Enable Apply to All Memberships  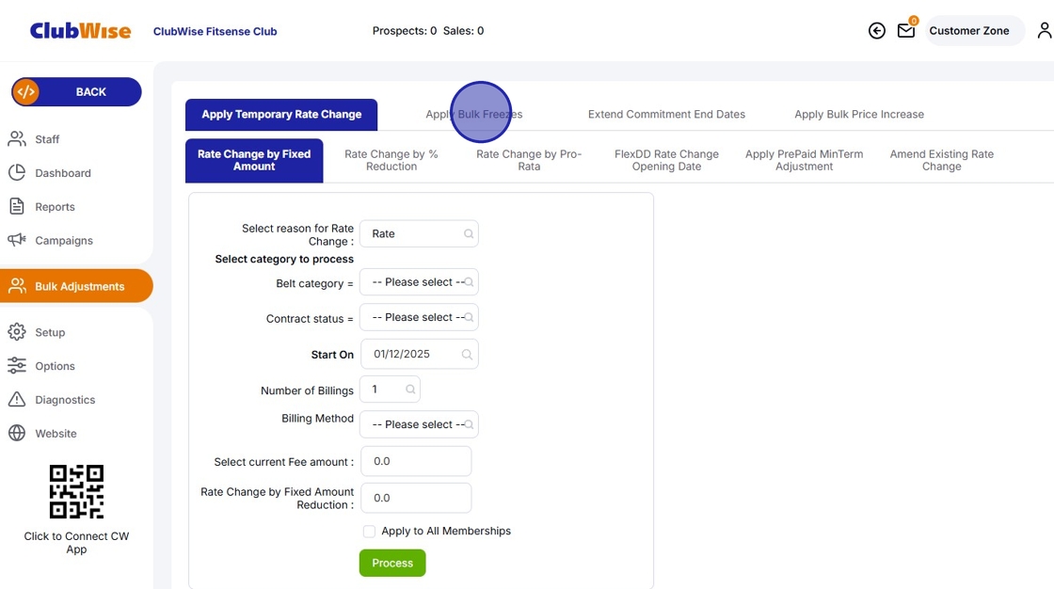pos(369,531)
